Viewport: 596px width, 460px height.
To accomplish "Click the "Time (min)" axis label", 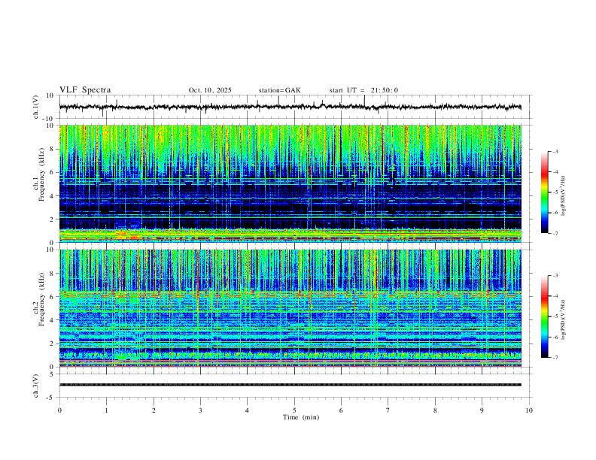I will click(301, 417).
